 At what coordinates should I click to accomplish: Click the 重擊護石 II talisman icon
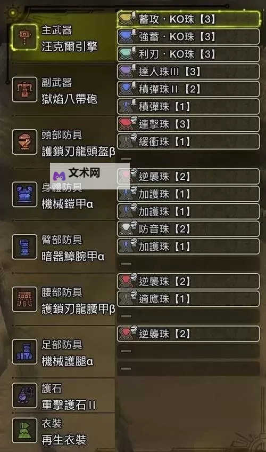(24, 395)
